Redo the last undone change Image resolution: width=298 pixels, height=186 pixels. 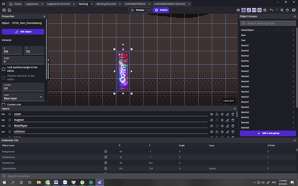tap(277, 10)
